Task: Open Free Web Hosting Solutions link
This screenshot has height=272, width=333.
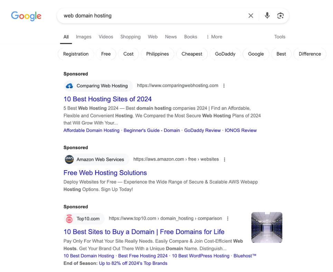Action: pos(105,173)
